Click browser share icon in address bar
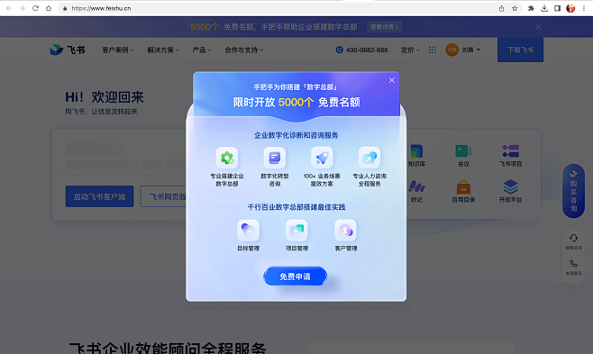Screen dimensions: 593x354 (x=501, y=8)
